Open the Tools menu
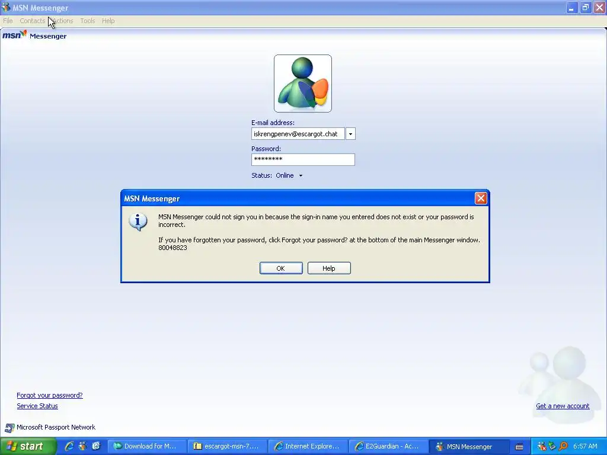This screenshot has width=607, height=455. pos(88,21)
